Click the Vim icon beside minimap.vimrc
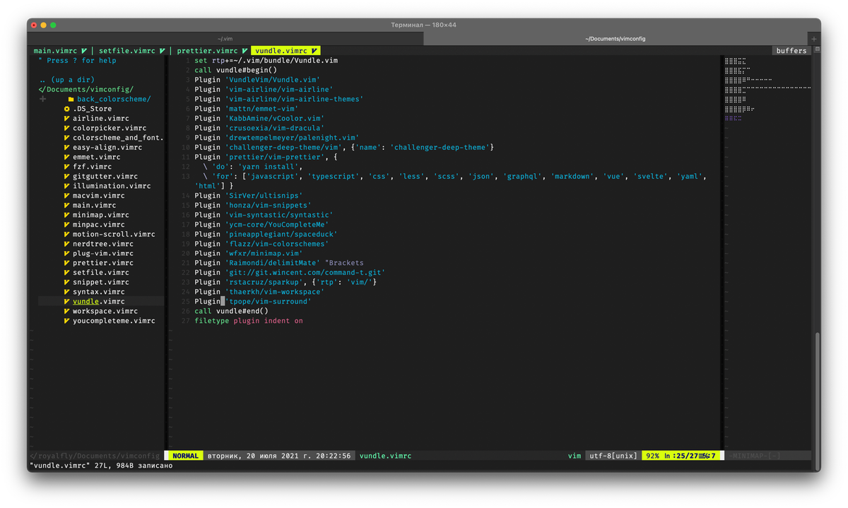The height and width of the screenshot is (508, 848). coord(67,215)
